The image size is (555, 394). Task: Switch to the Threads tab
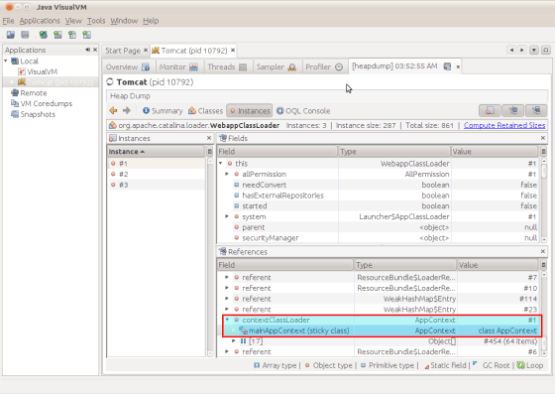point(227,66)
